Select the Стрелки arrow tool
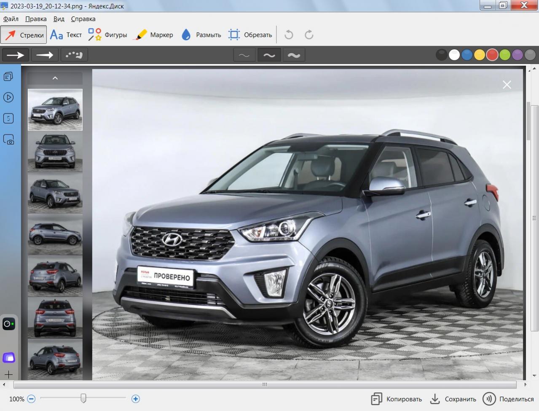This screenshot has width=539, height=411. point(24,35)
